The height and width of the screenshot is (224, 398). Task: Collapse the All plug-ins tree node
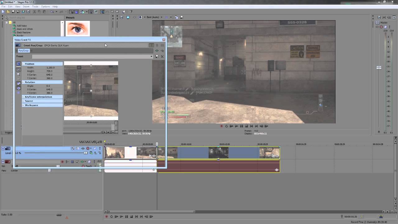7,22
